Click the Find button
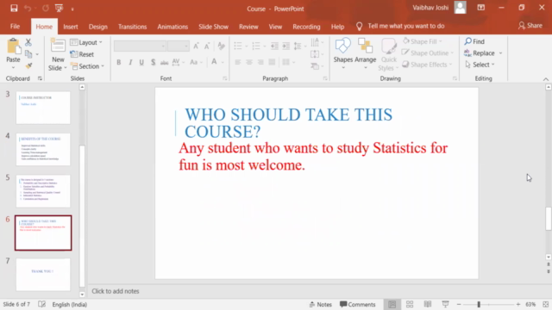 [x=474, y=41]
